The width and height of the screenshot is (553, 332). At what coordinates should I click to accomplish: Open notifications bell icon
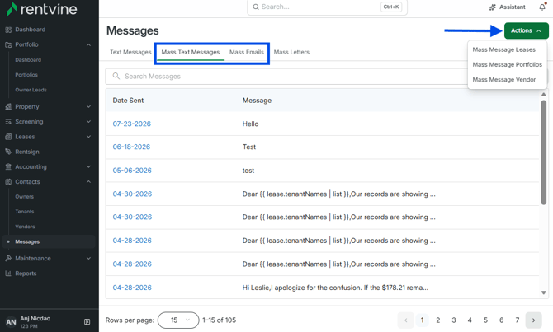pos(542,7)
